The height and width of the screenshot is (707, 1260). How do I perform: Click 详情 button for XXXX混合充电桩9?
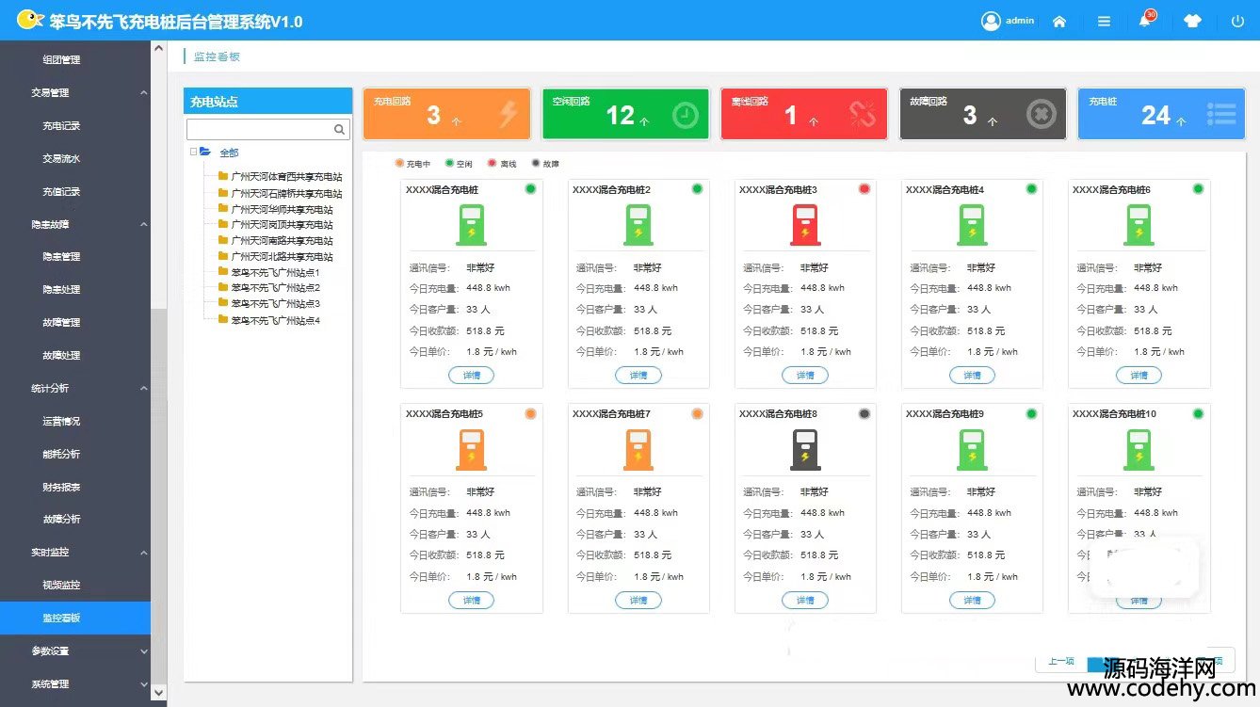972,601
